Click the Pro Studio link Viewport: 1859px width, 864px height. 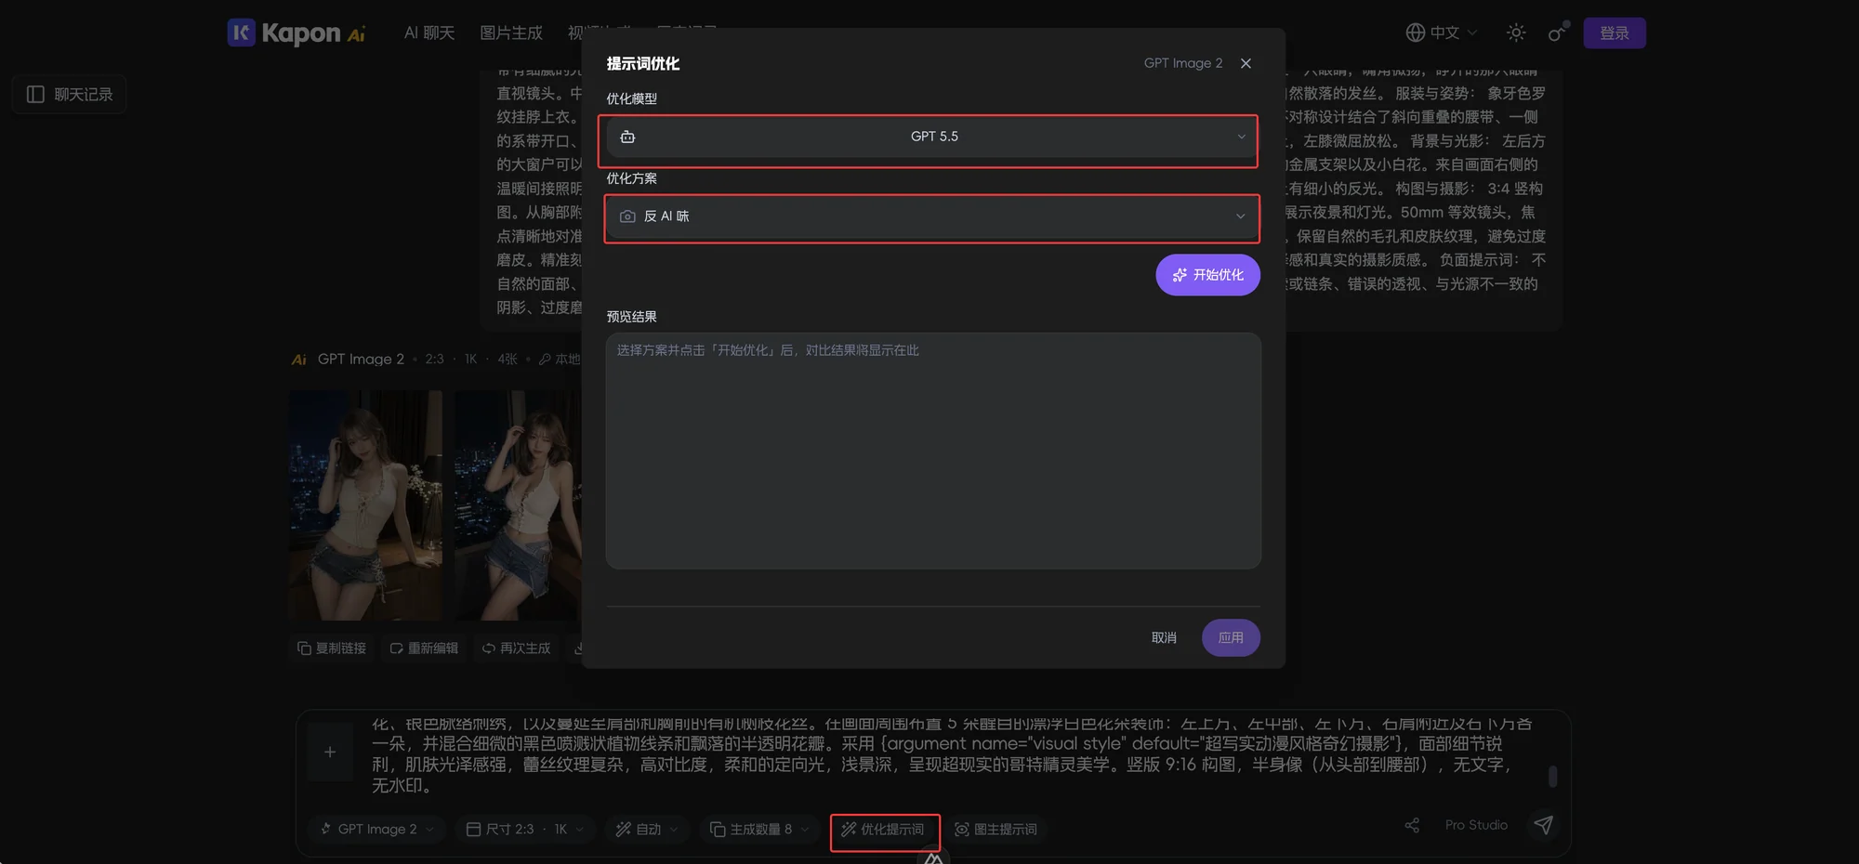(1476, 825)
